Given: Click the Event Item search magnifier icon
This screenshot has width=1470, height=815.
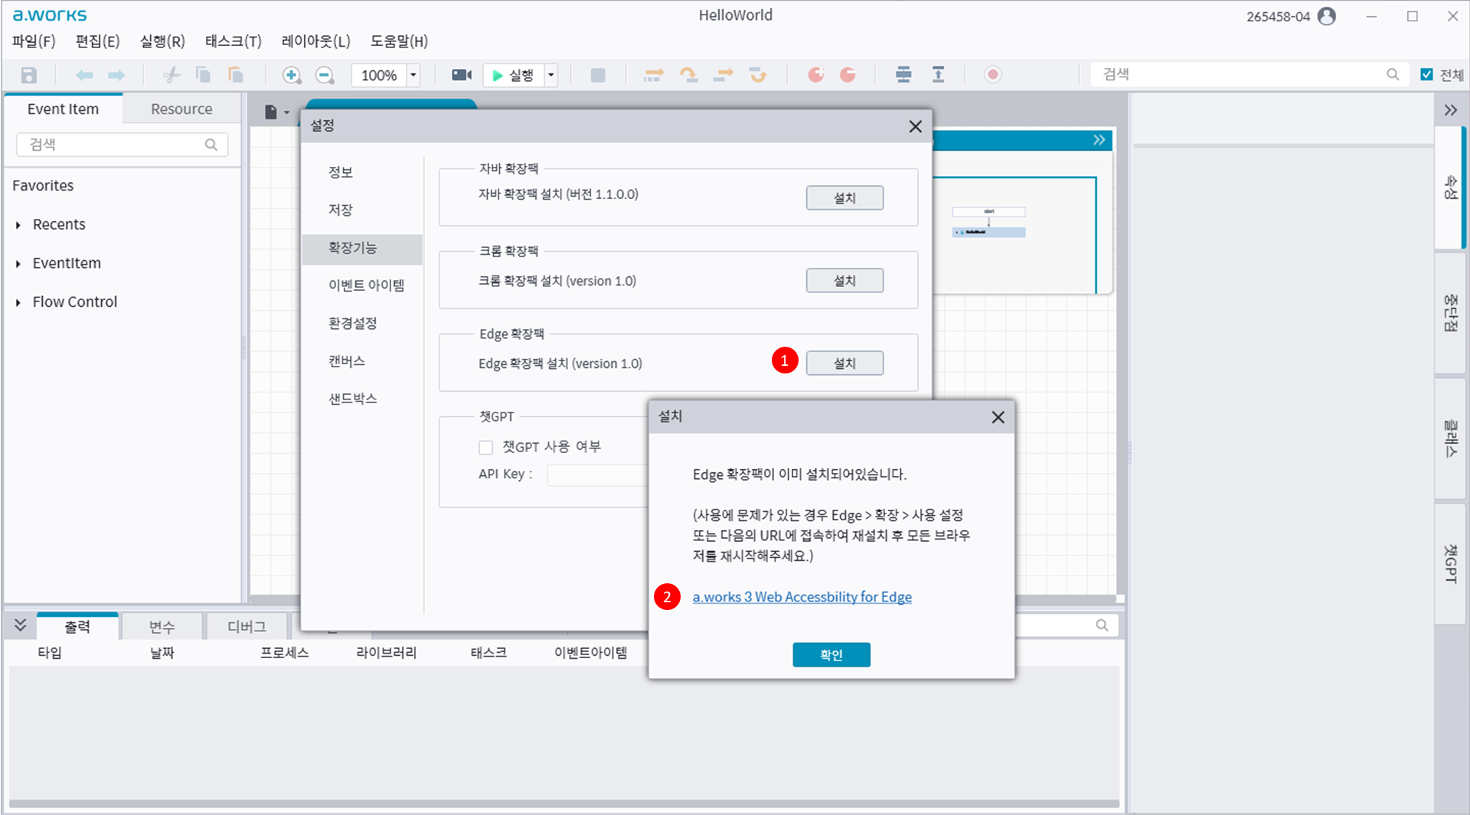Looking at the screenshot, I should coord(211,145).
